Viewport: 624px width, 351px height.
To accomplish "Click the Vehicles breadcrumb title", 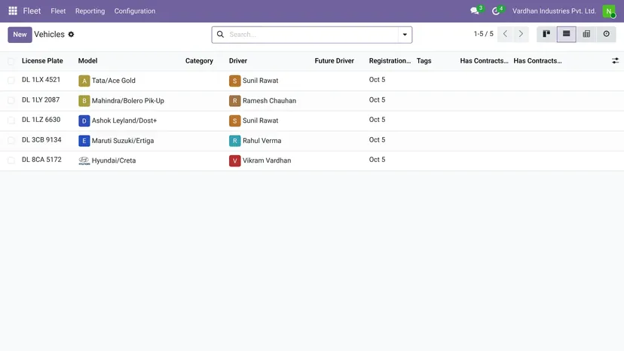I will point(49,34).
